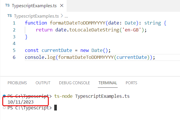Click the 'en-GB' string literal
Image resolution: width=180 pixels, height=120 pixels.
(x=132, y=30)
